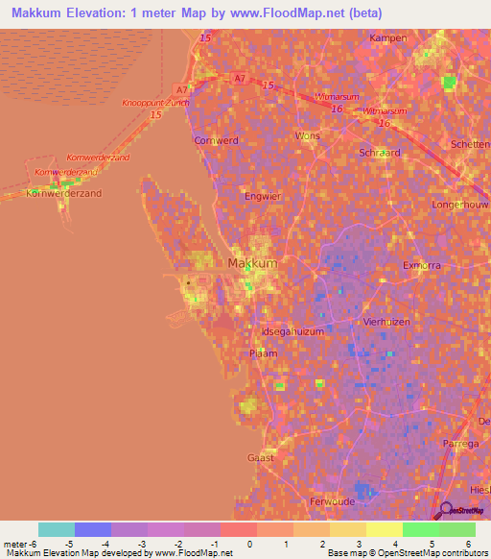Click the junction 16 number under red Witmarsum
Image resolution: width=491 pixels, height=559 pixels.
(385, 124)
